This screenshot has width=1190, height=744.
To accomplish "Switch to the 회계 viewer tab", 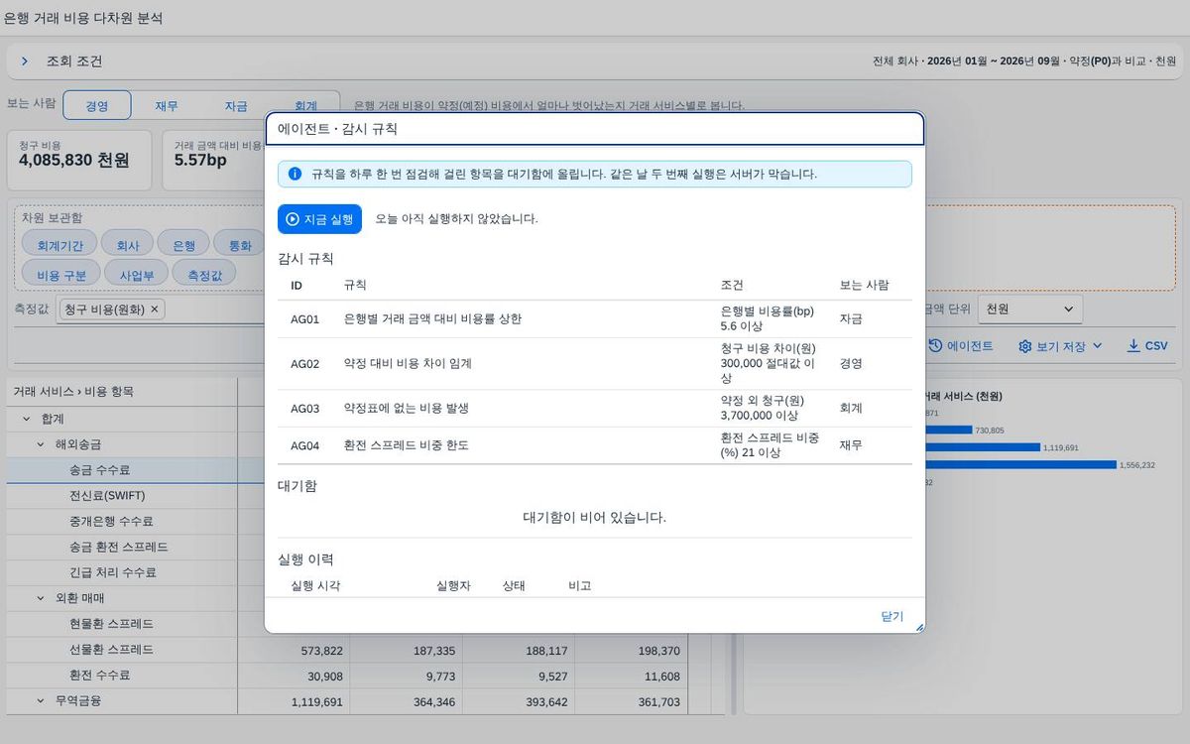I will pos(305,105).
